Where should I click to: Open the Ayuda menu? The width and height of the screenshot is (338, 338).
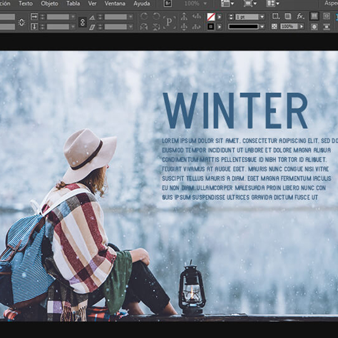point(141,3)
